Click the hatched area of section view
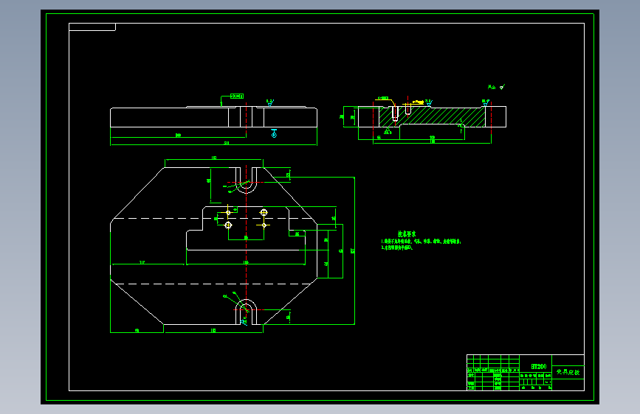The width and height of the screenshot is (640, 414). tap(441, 116)
